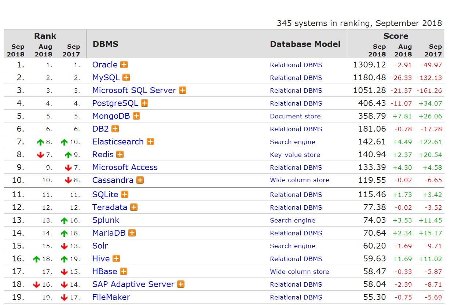Click the plus icon next to Teradata
Screen dimensions: 451x305
click(134, 207)
